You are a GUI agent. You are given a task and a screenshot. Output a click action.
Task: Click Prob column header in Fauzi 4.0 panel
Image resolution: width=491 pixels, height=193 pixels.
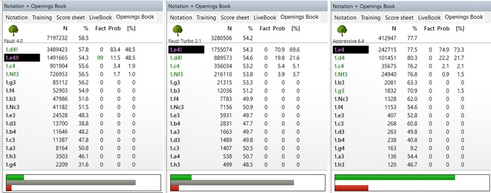pyautogui.click(x=115, y=28)
